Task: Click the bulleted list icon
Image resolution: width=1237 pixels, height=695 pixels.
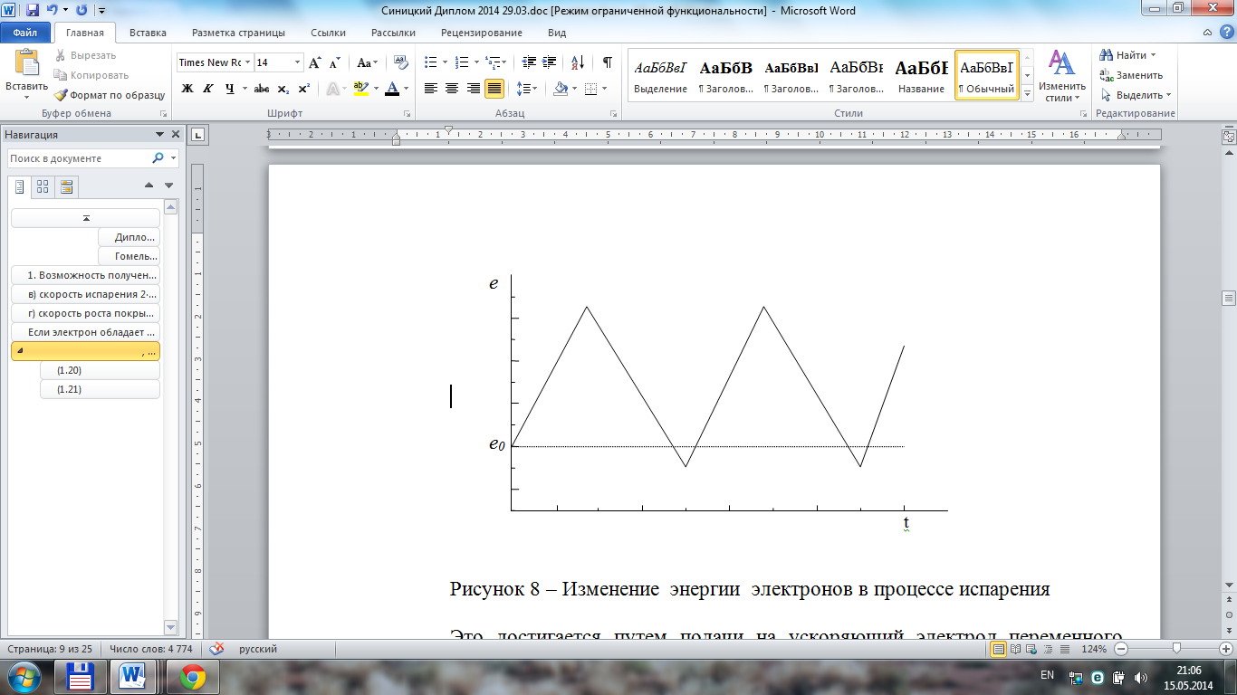Action: click(x=431, y=62)
